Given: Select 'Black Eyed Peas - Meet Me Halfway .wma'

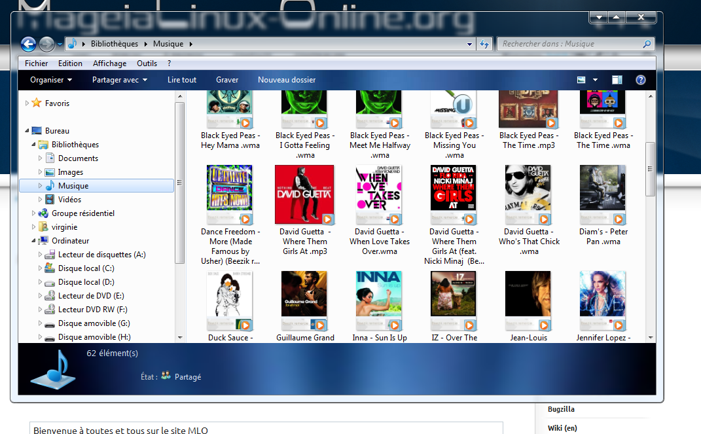Looking at the screenshot, I should point(380,125).
